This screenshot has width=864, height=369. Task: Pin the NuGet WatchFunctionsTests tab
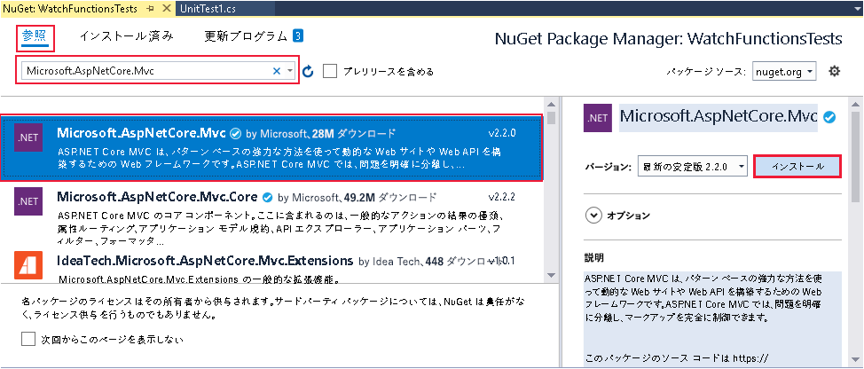point(150,8)
